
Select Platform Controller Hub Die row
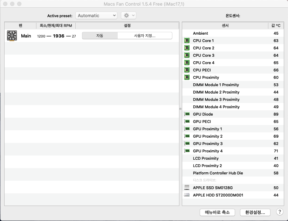pyautogui.click(x=233, y=173)
